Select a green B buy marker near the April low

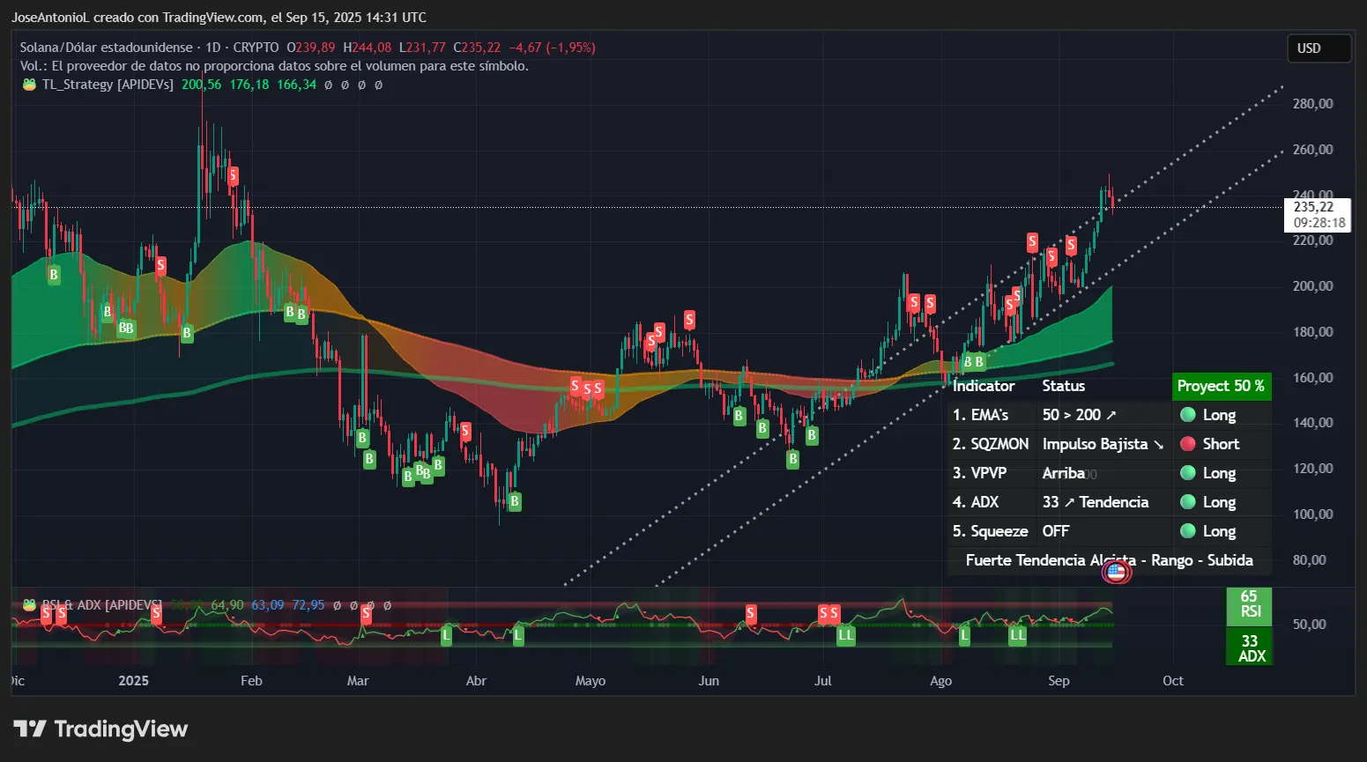(514, 500)
